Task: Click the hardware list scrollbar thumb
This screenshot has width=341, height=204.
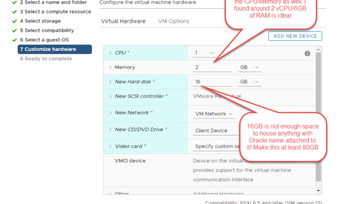Action: (318, 117)
